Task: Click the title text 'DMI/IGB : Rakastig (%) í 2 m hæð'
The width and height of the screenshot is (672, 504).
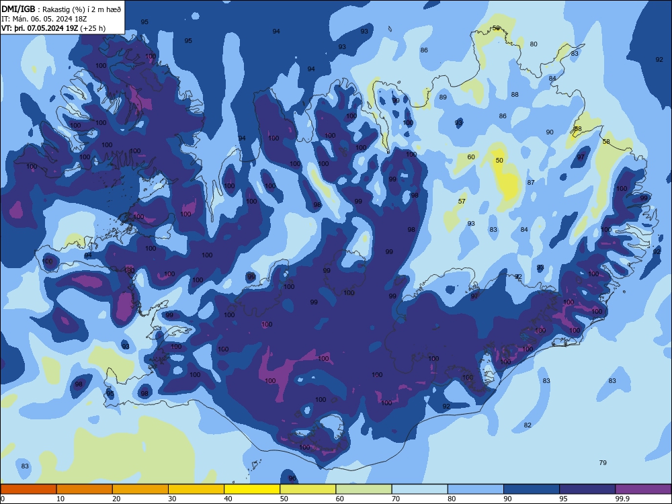Action: (x=61, y=9)
